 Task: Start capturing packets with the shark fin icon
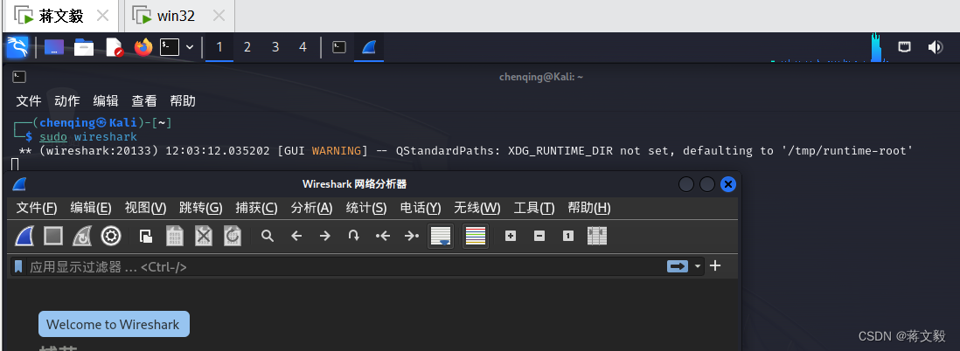24,236
